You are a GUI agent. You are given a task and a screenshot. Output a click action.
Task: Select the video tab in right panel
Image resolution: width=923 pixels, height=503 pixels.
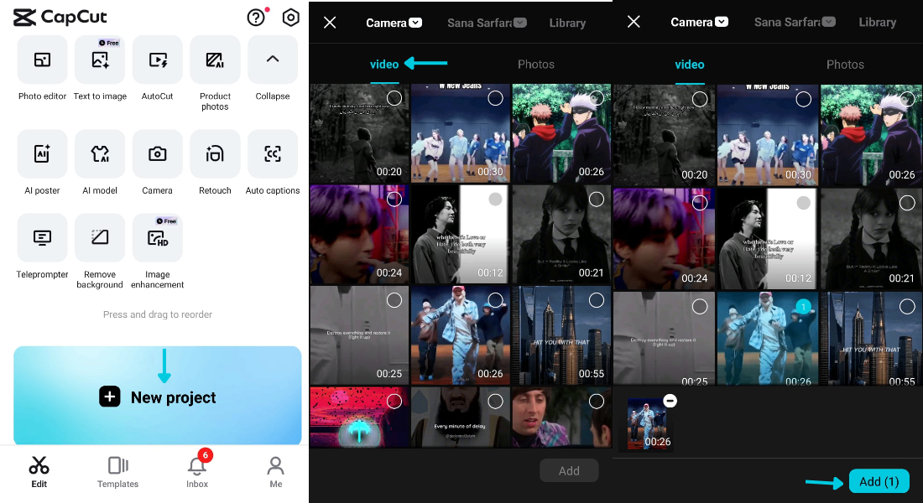(x=689, y=65)
